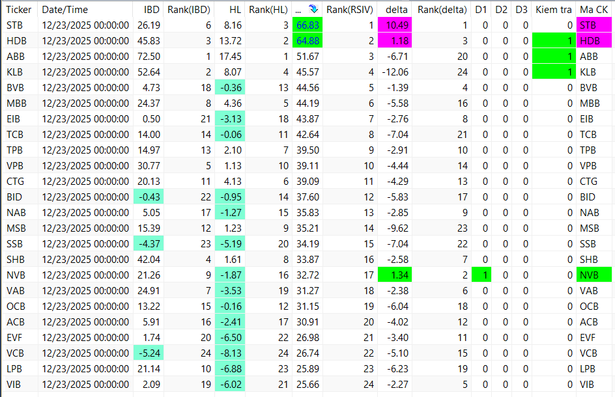Click the magenta 10.49 delta cell
615x397 pixels.
pos(395,25)
